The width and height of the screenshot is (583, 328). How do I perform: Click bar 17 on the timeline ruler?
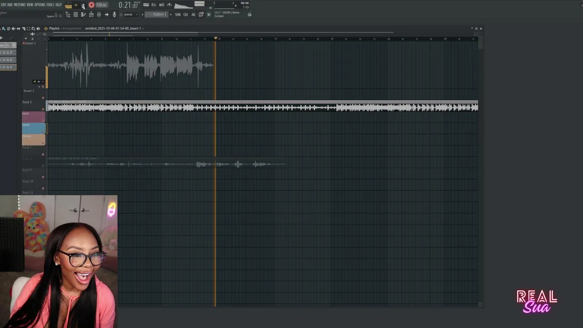[x=276, y=39]
